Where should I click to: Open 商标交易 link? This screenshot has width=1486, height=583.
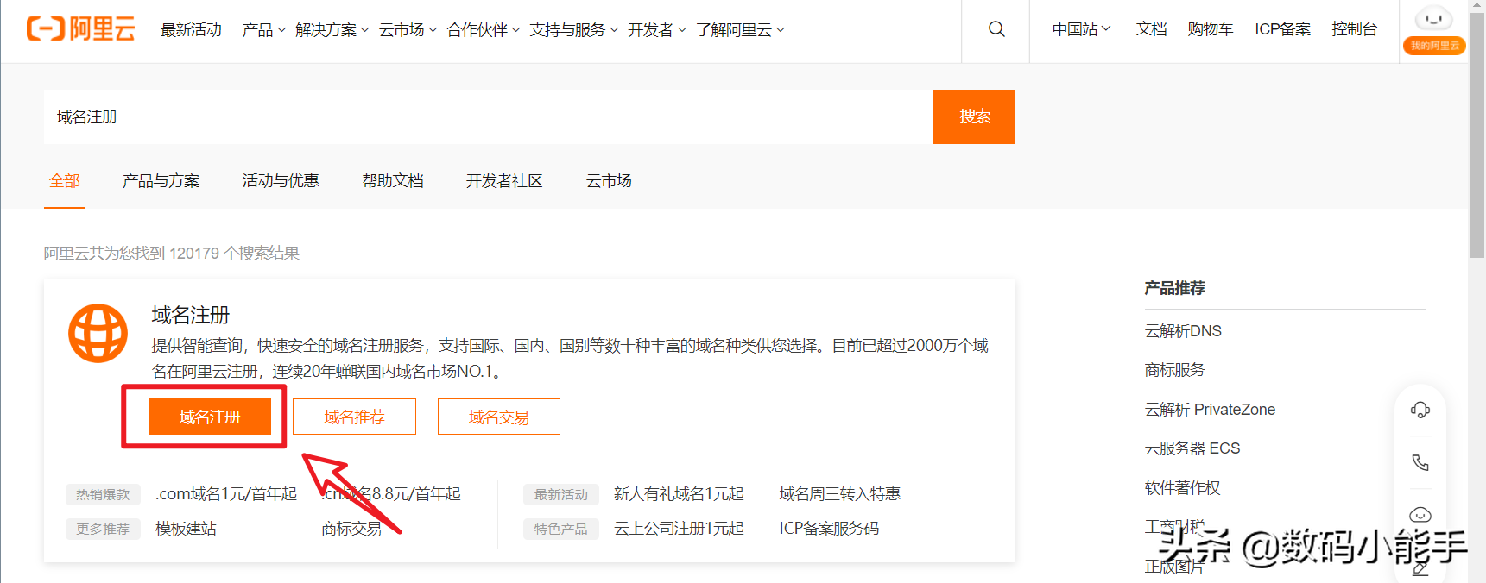351,529
